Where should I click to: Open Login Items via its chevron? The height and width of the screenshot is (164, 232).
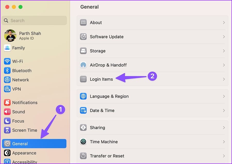[224, 79]
